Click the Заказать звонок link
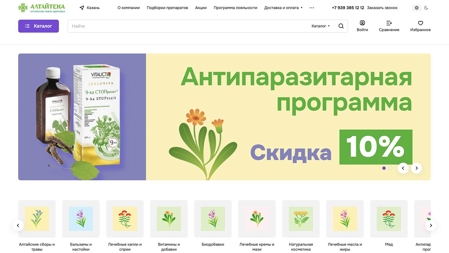This screenshot has width=449, height=253. point(382,8)
